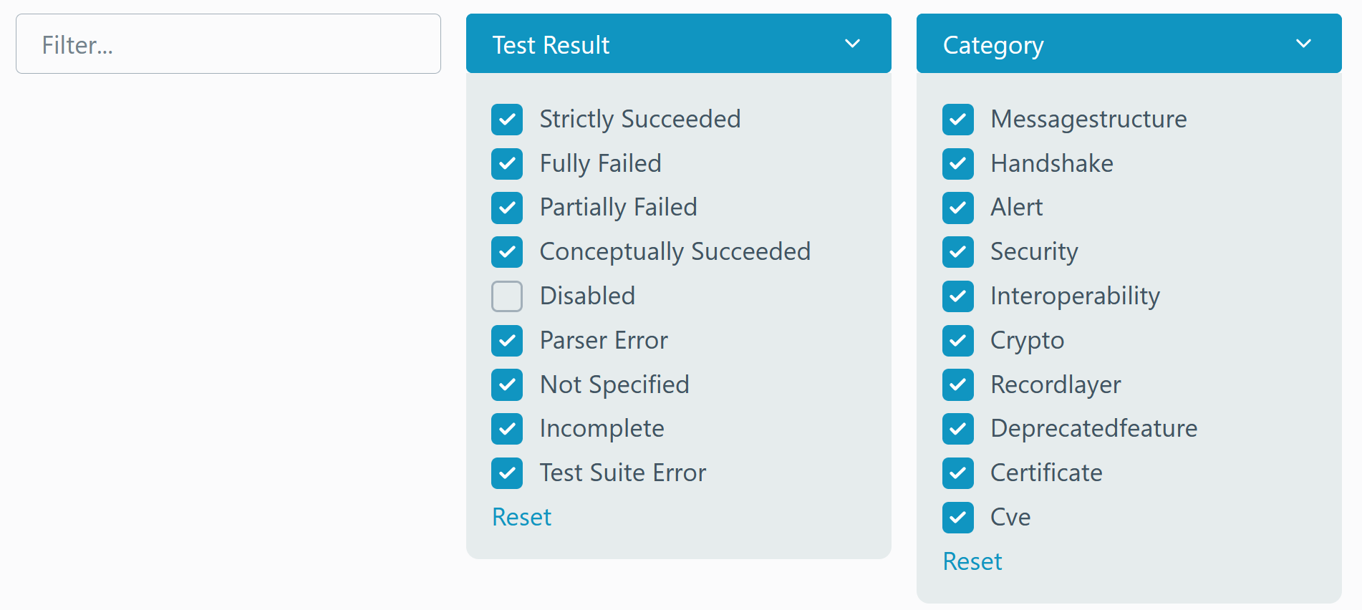Focus the Filter text input field
Viewport: 1362px width, 610px height.
tap(228, 44)
